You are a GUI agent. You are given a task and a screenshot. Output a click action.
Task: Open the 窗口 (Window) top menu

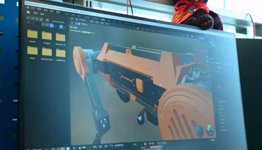click(x=52, y=11)
